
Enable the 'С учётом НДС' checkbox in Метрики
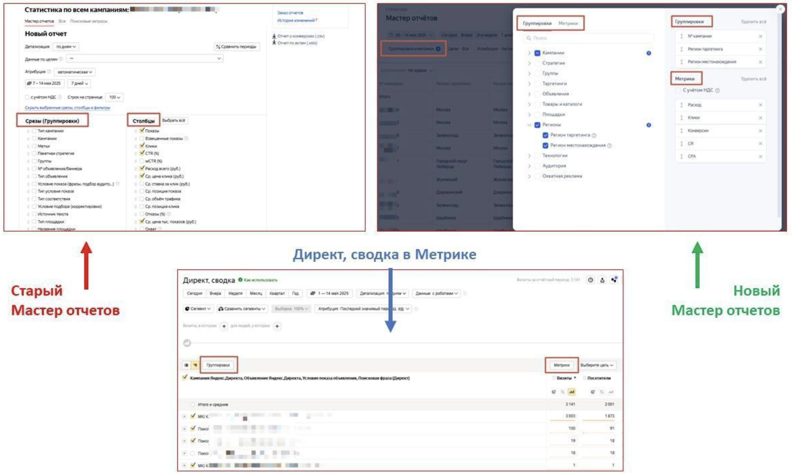coord(679,90)
